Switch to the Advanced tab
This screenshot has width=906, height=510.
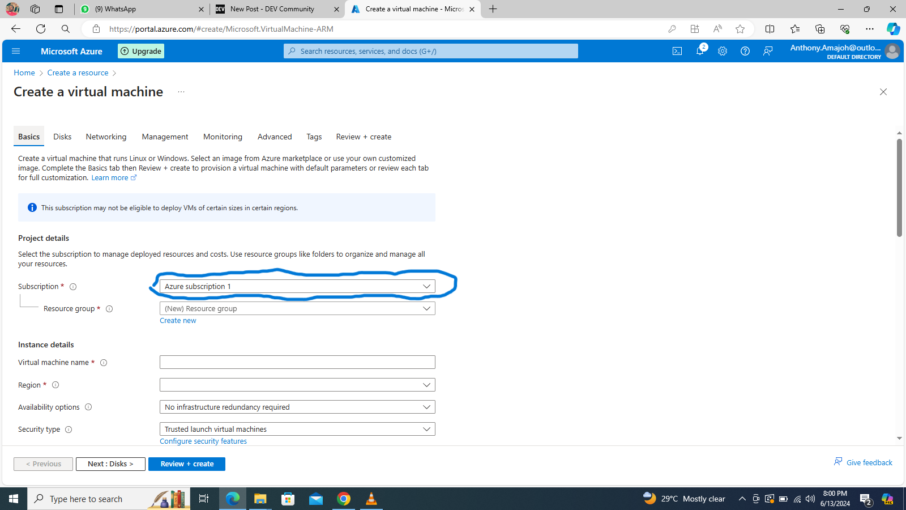pyautogui.click(x=275, y=137)
